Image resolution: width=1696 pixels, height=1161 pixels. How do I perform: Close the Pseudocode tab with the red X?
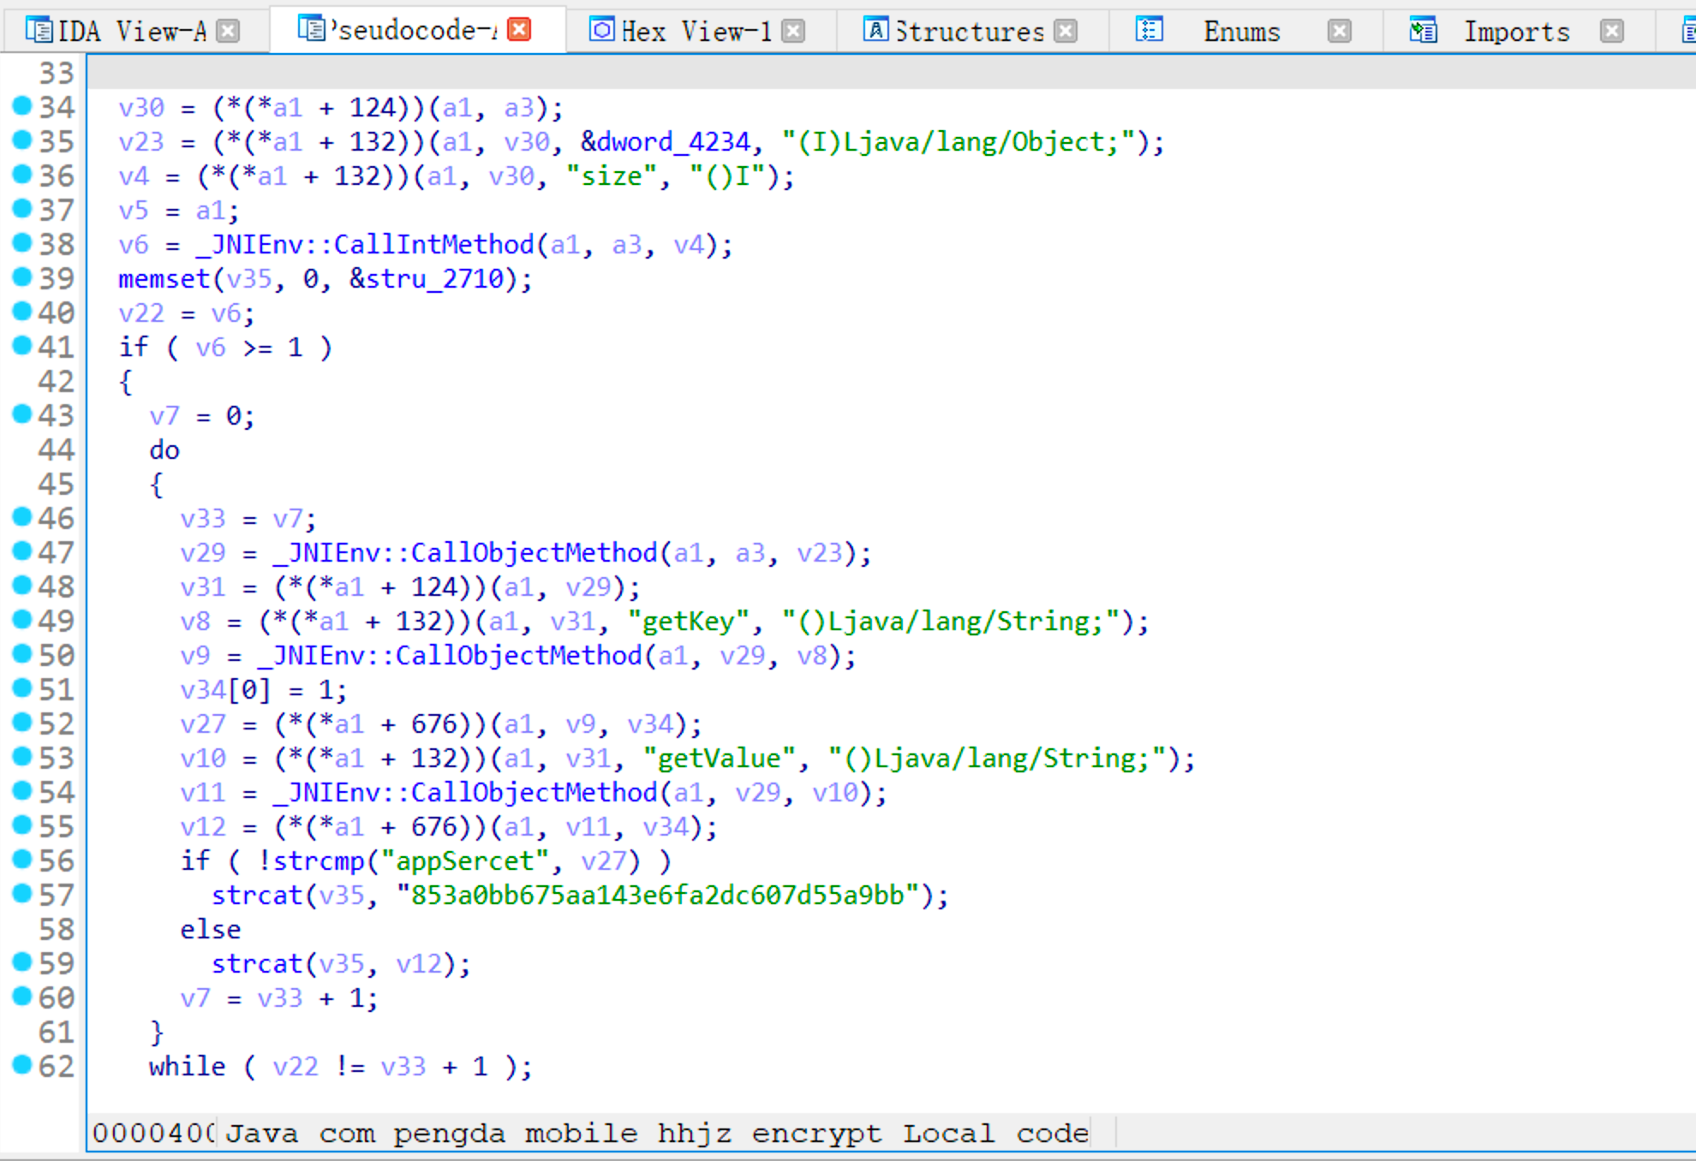click(519, 30)
